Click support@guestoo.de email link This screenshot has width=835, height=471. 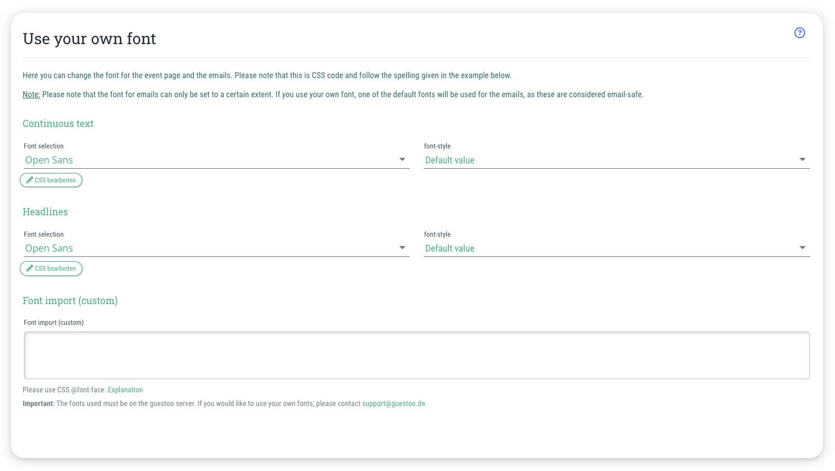tap(394, 404)
